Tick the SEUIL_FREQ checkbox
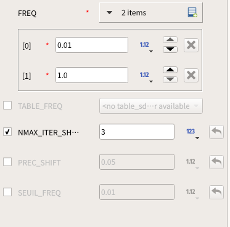 point(7,192)
